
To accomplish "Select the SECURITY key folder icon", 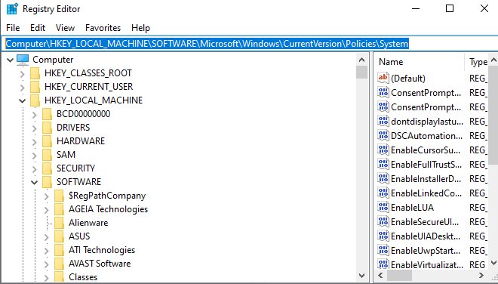I will click(47, 168).
